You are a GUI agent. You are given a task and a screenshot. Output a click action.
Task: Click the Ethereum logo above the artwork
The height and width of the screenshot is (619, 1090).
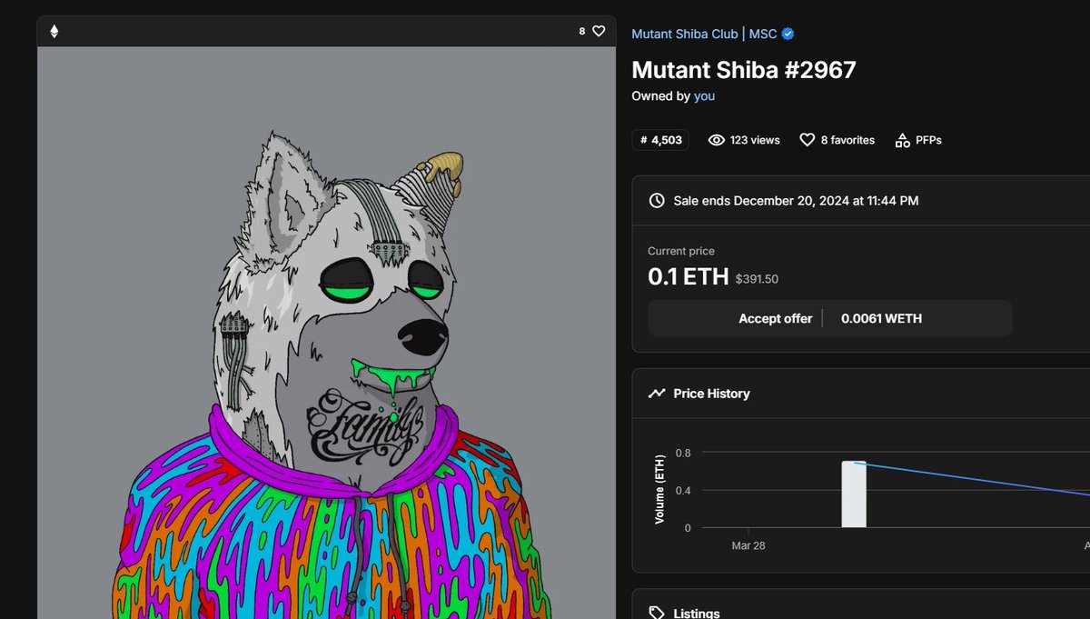tap(54, 31)
